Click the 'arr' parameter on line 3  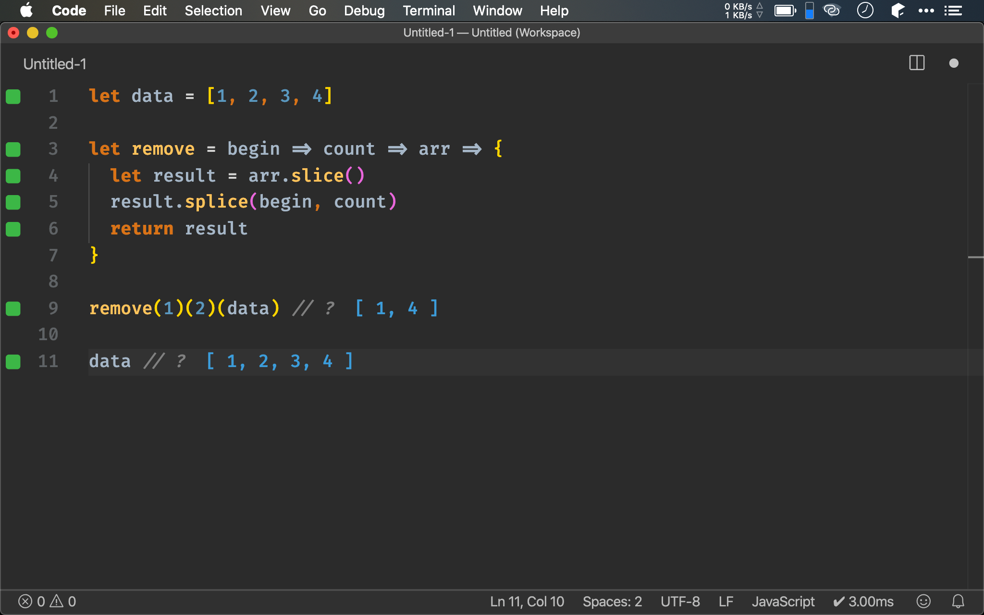click(x=434, y=149)
